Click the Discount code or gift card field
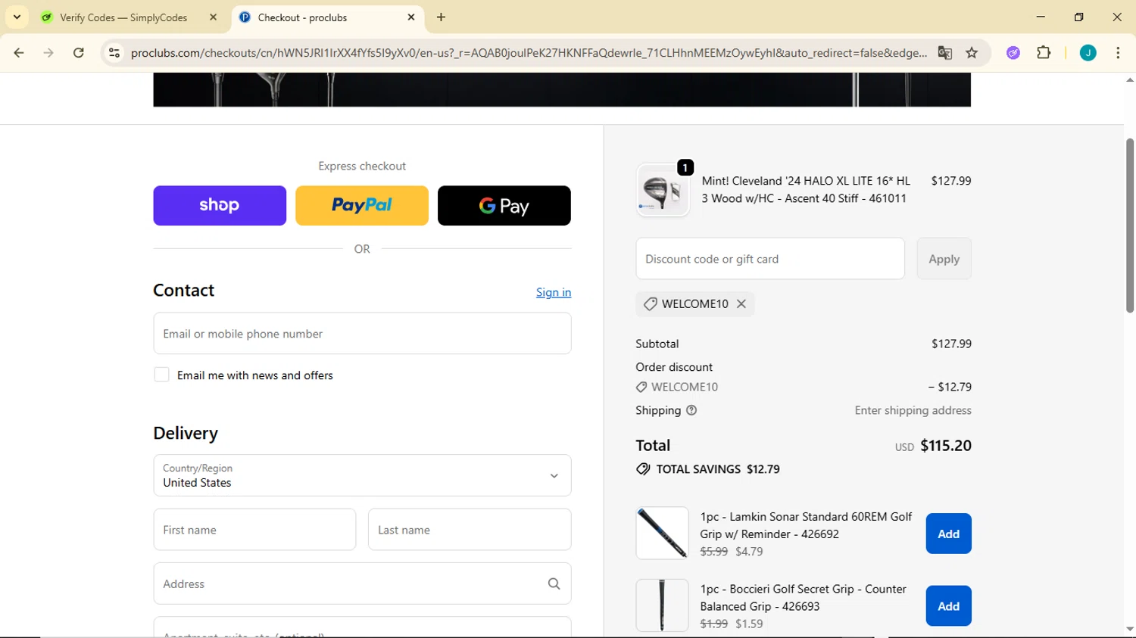Screen dimensions: 1136x638 (770, 259)
